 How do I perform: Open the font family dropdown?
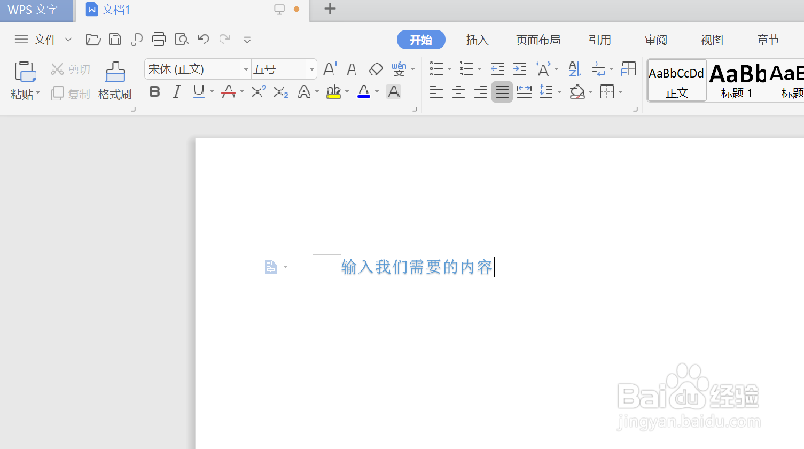click(245, 69)
